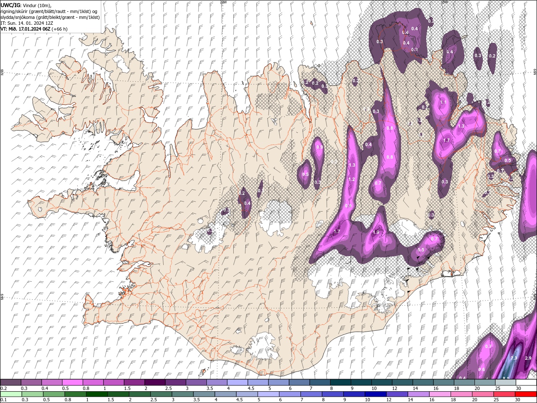Click the title text 'UWC/IG: Vindur (10m),'
Screen dimensions: 537x403
click(x=26, y=5)
